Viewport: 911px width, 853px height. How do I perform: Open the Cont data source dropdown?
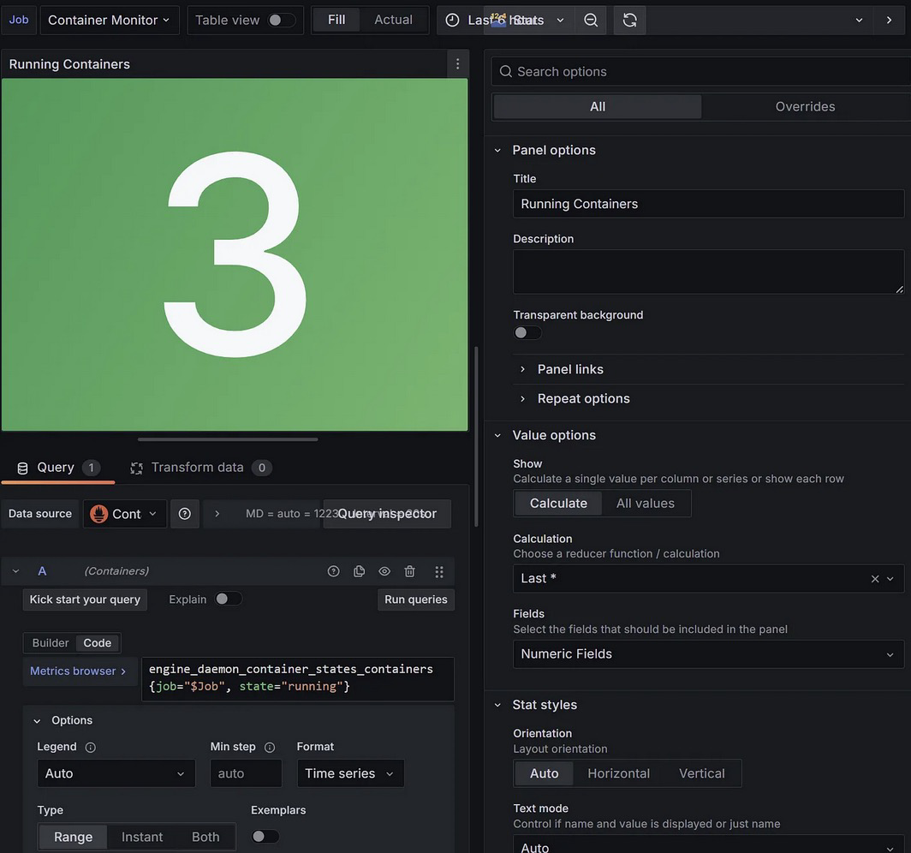pos(125,514)
